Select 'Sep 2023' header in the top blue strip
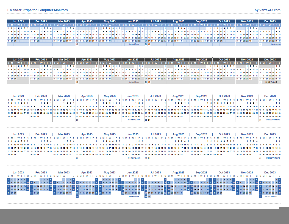 click(x=201, y=21)
